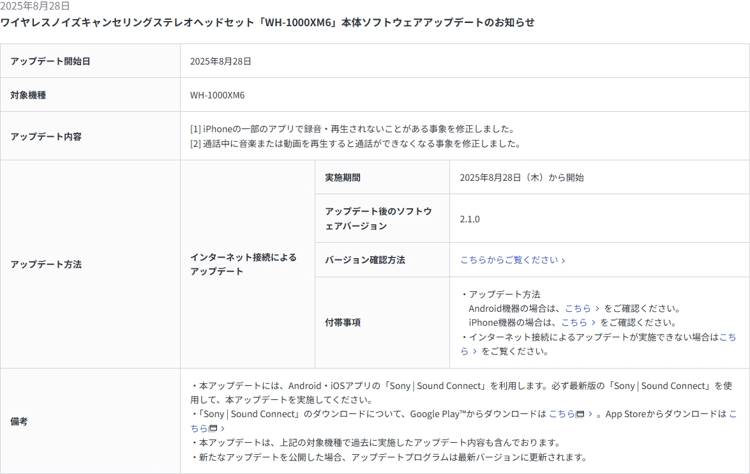Click update item [2] about calls during music playback

[356, 144]
